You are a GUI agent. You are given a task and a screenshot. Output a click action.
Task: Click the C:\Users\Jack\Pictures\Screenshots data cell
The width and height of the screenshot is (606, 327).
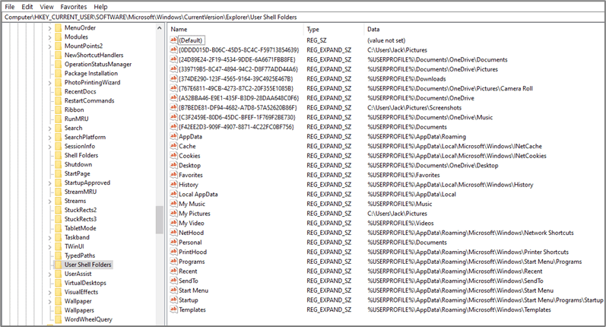click(x=414, y=108)
